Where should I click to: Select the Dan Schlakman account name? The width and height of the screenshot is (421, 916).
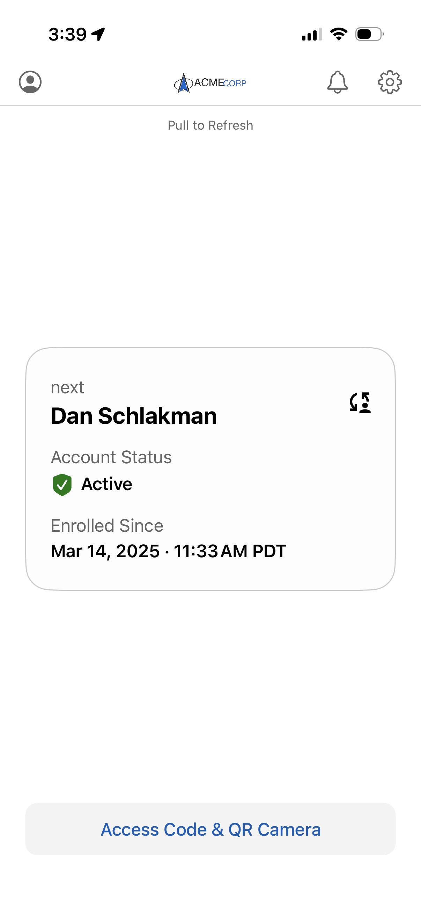tap(134, 416)
